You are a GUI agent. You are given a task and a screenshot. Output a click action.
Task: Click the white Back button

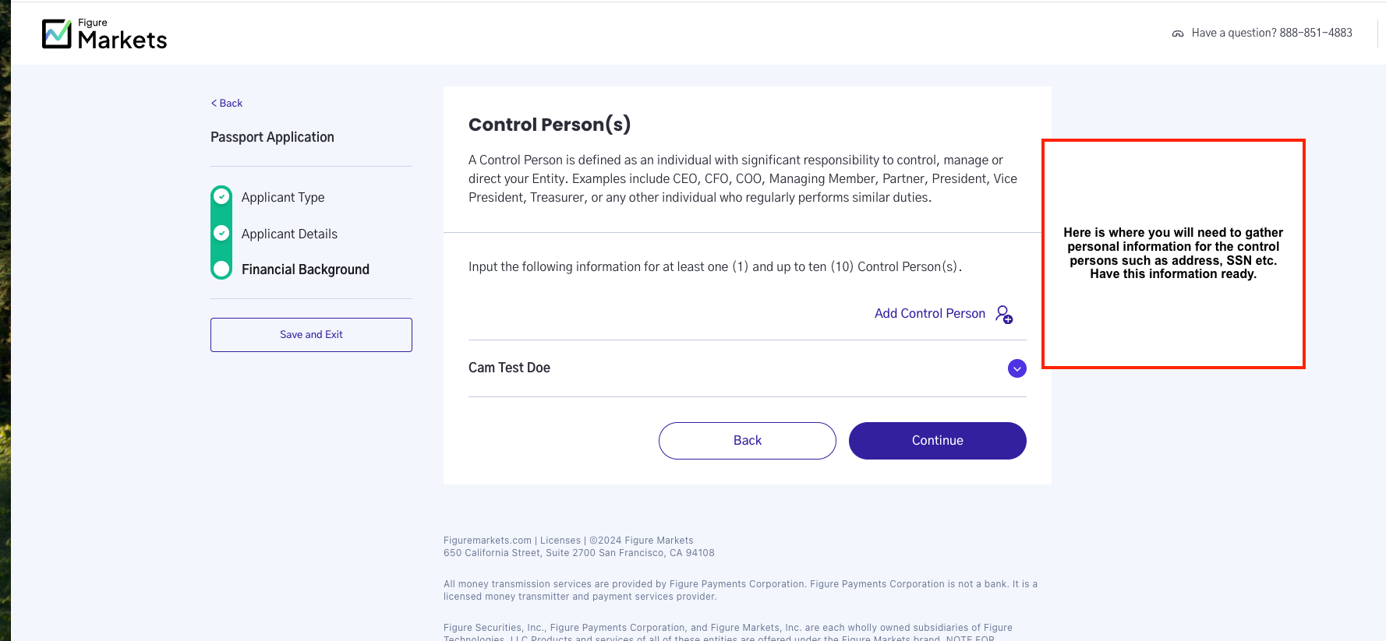[x=747, y=441]
